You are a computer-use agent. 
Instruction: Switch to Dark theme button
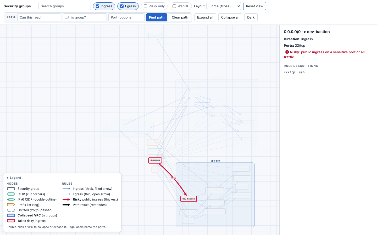tap(251, 17)
